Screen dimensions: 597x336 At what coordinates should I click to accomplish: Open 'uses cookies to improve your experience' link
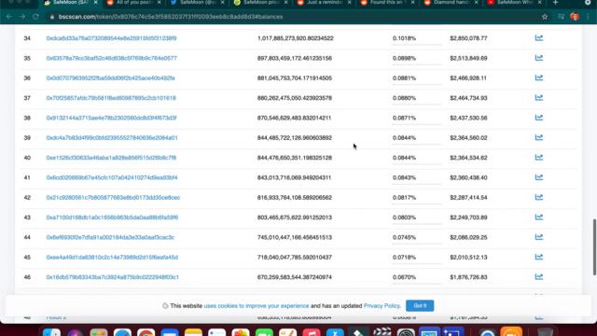click(x=257, y=306)
